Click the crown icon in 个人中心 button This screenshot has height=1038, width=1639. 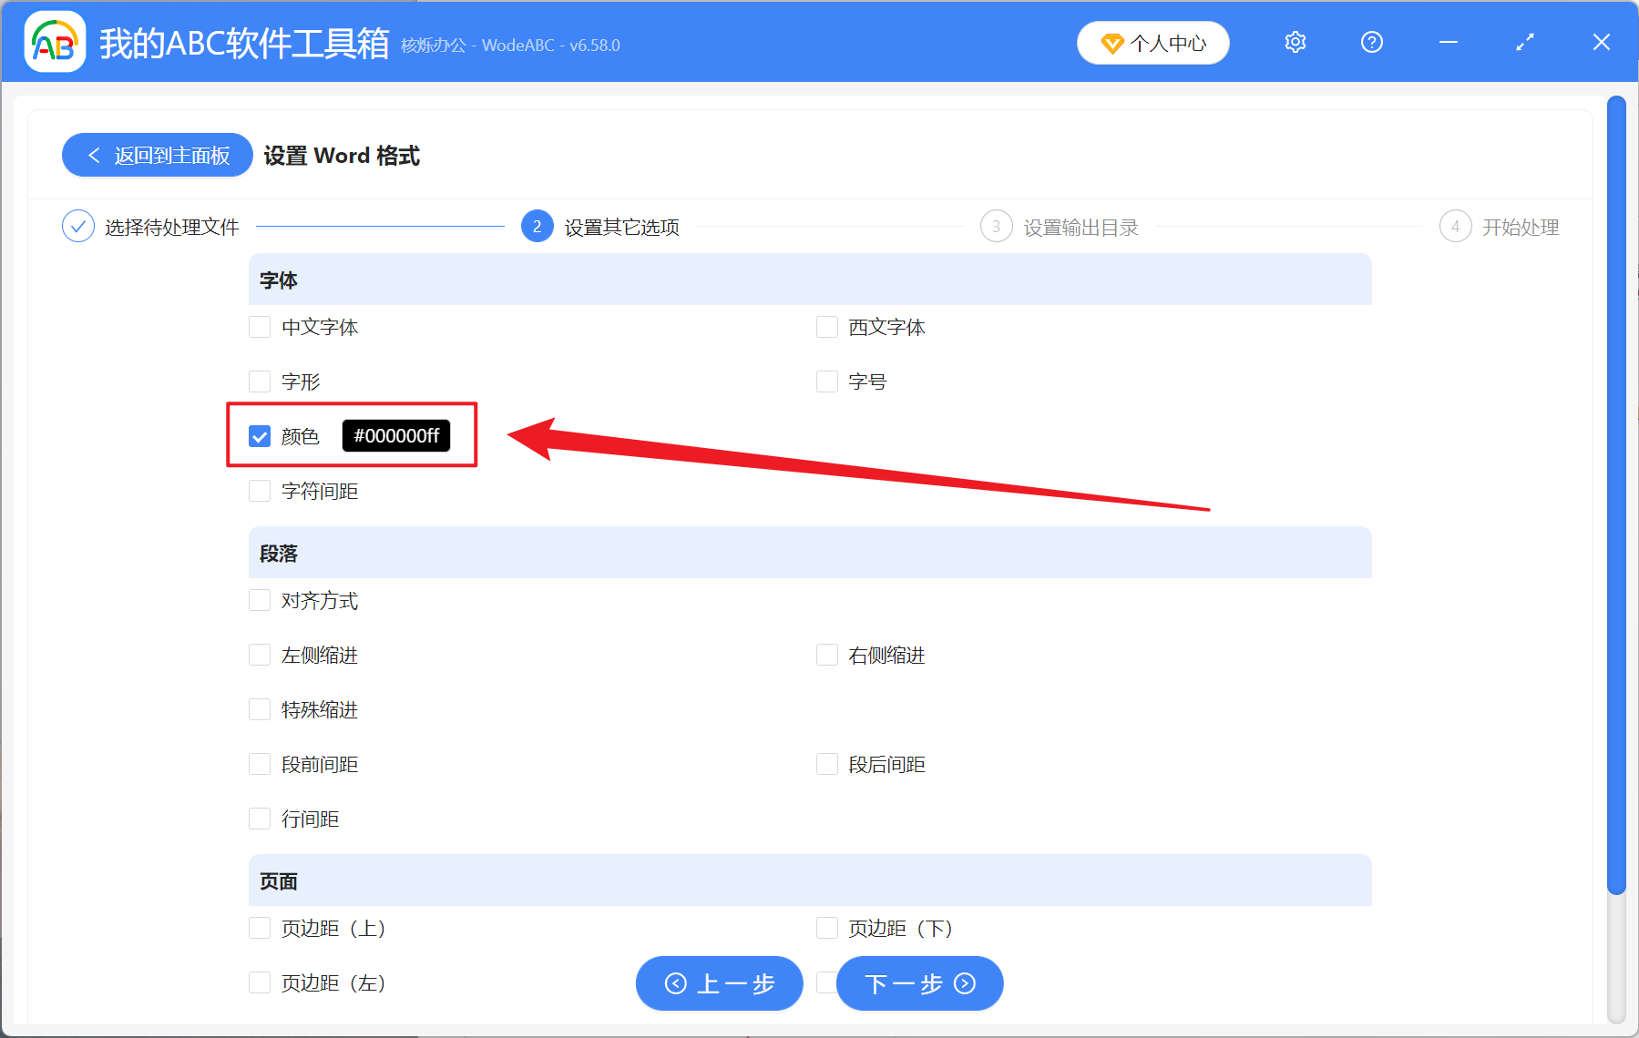pyautogui.click(x=1111, y=43)
